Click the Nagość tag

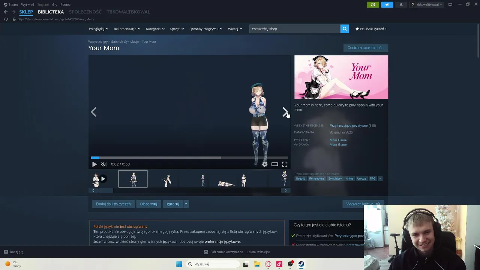(x=300, y=178)
